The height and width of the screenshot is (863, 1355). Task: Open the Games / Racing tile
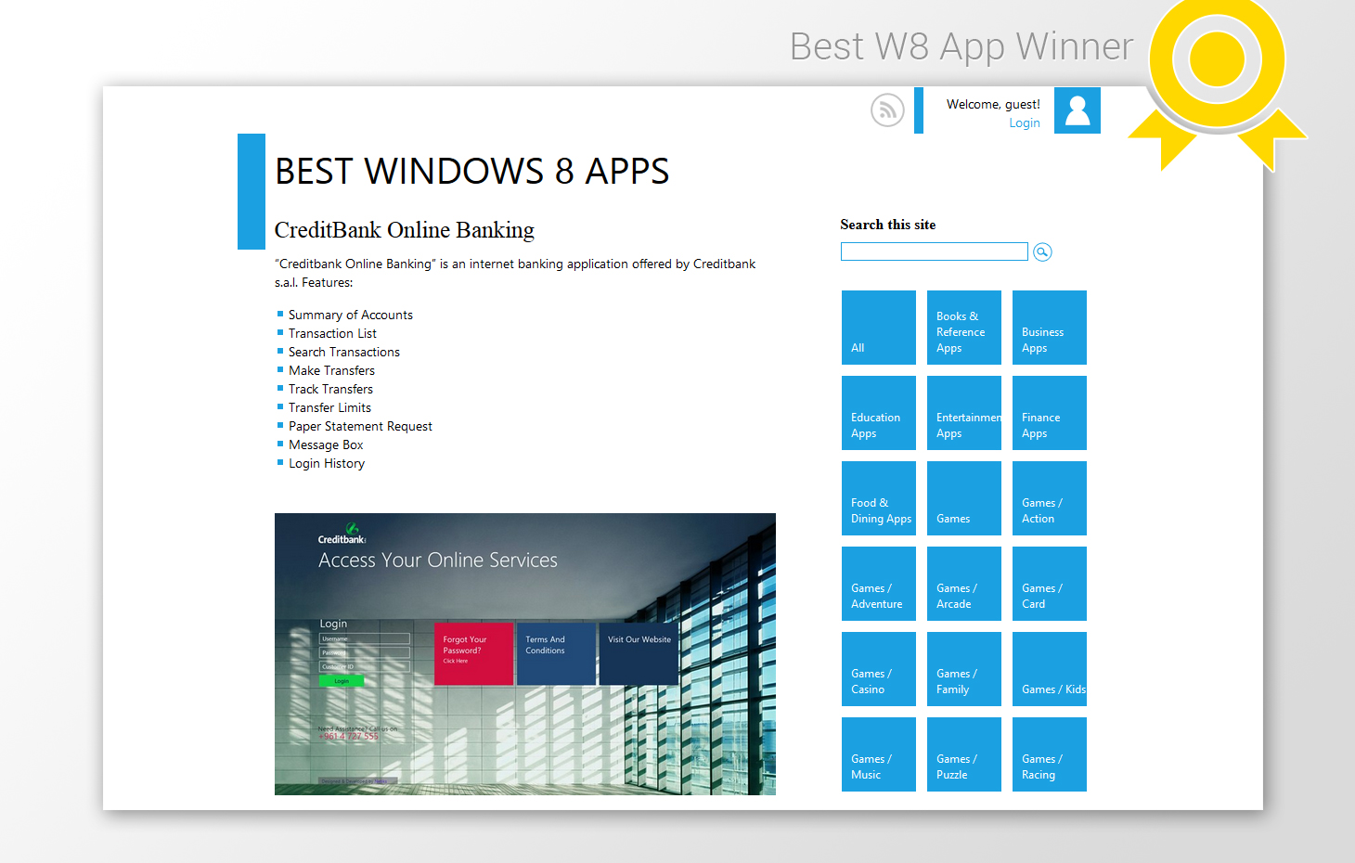pyautogui.click(x=1050, y=754)
